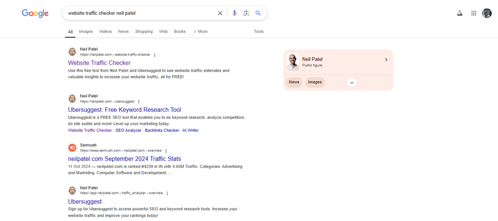Click the Google logo

point(35,13)
